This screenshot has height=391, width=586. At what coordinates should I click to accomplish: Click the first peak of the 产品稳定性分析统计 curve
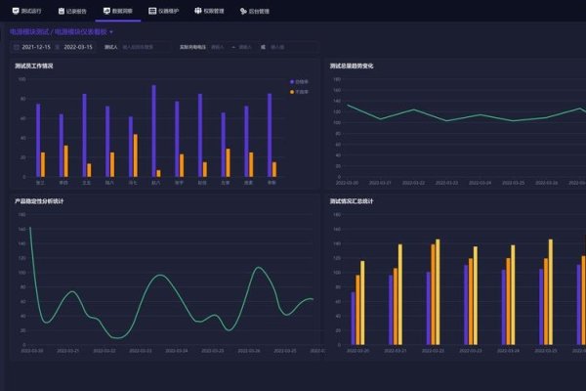point(30,228)
